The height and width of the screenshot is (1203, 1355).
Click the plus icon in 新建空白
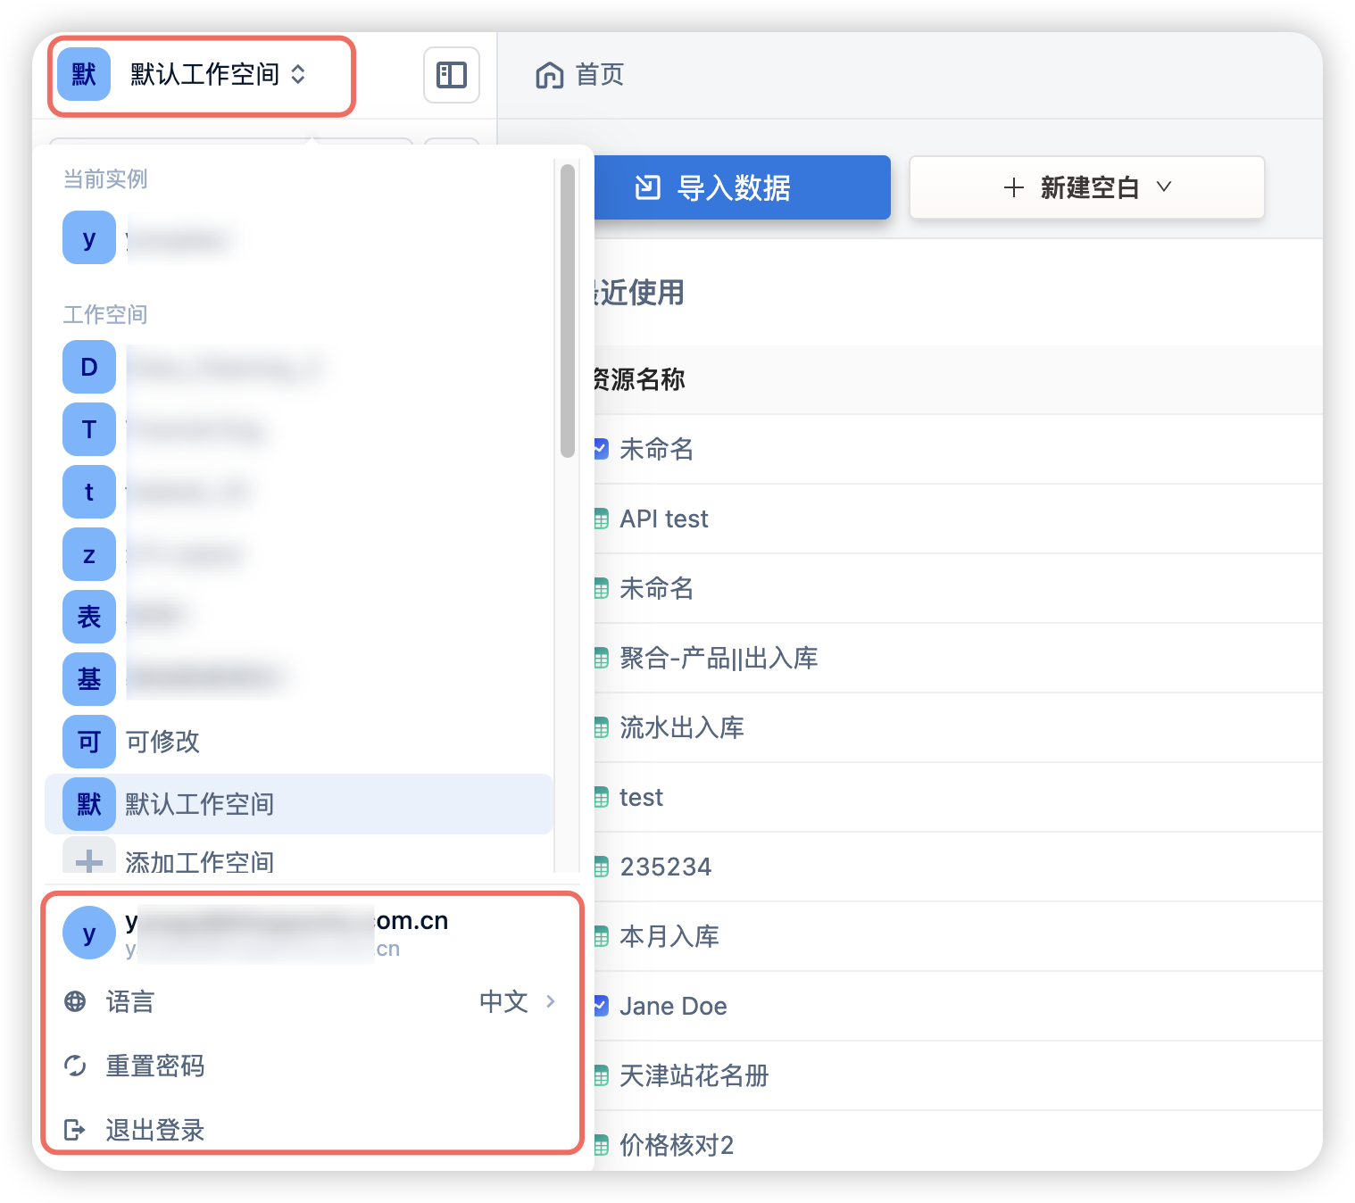click(1013, 187)
